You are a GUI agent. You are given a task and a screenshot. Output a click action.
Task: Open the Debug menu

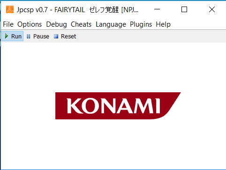(56, 24)
